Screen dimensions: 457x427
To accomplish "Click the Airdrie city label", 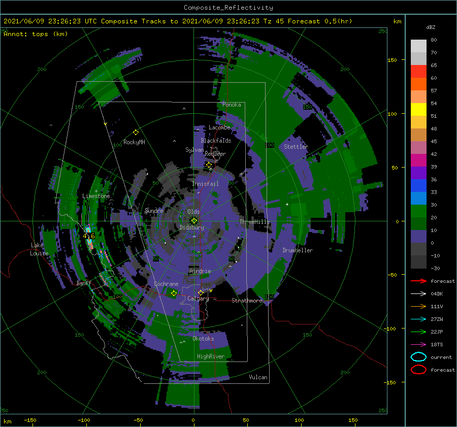I will point(200,271).
